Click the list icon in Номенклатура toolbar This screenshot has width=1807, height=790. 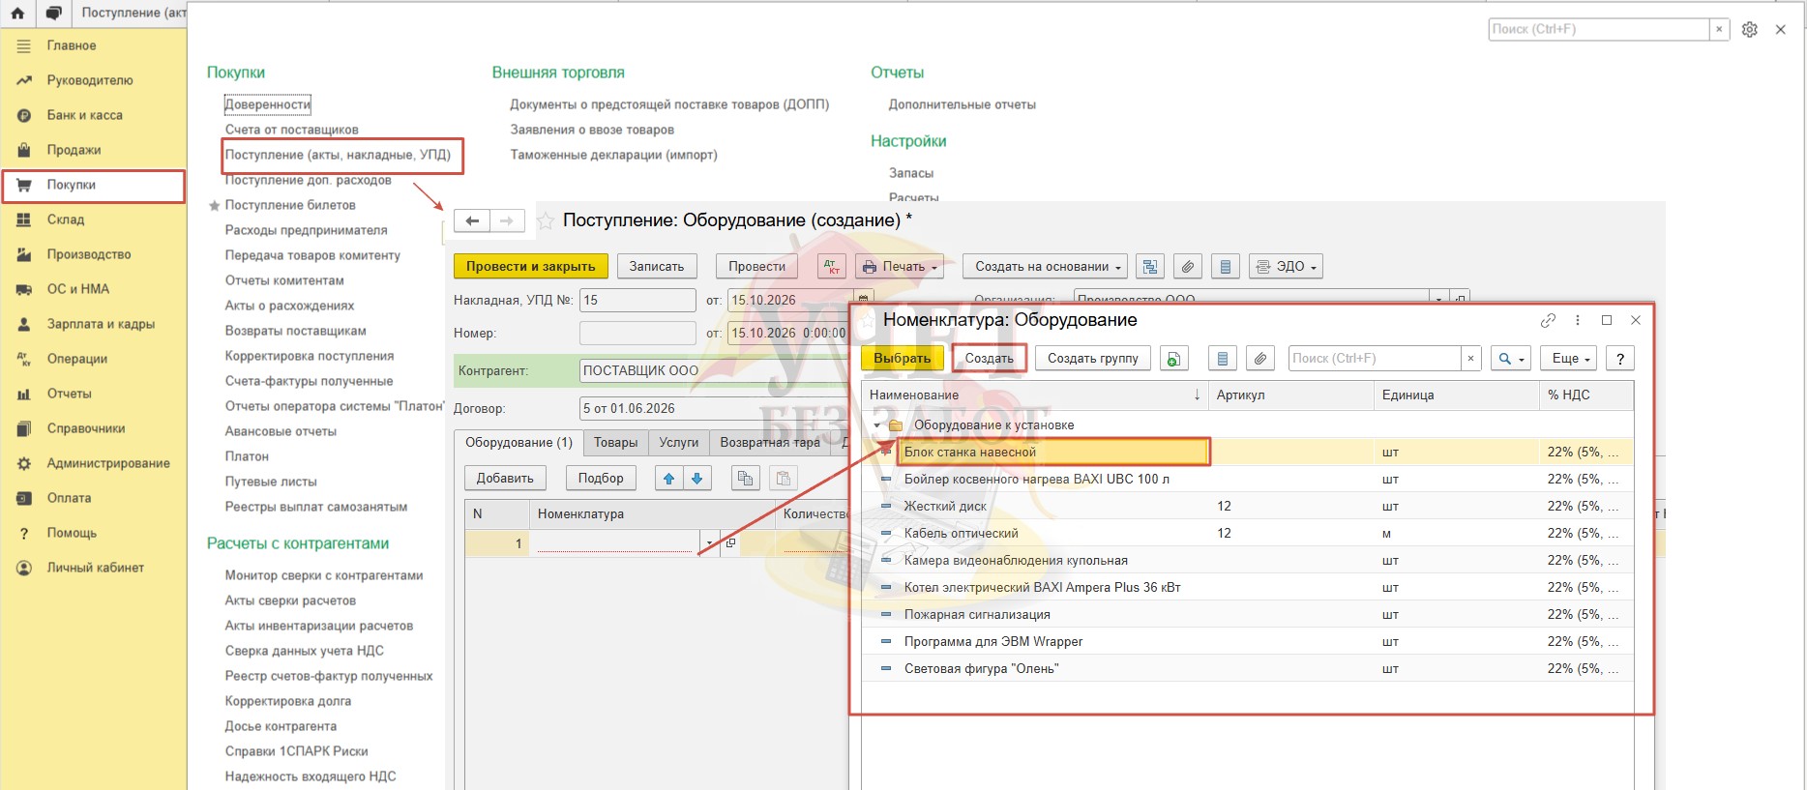pyautogui.click(x=1223, y=359)
